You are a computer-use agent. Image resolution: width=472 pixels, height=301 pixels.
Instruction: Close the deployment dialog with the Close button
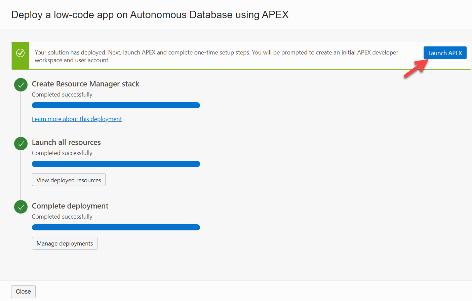pyautogui.click(x=23, y=292)
